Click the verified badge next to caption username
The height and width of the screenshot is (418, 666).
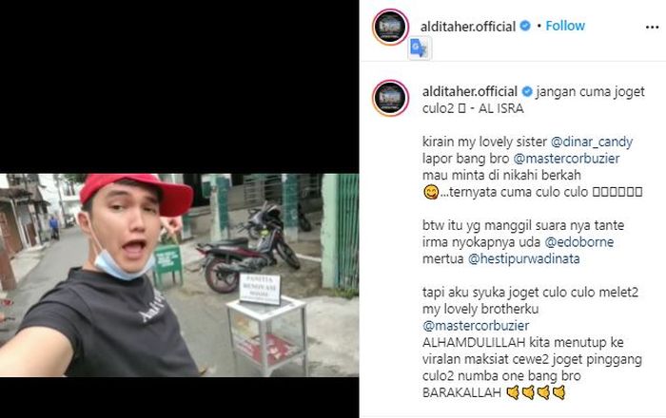527,91
